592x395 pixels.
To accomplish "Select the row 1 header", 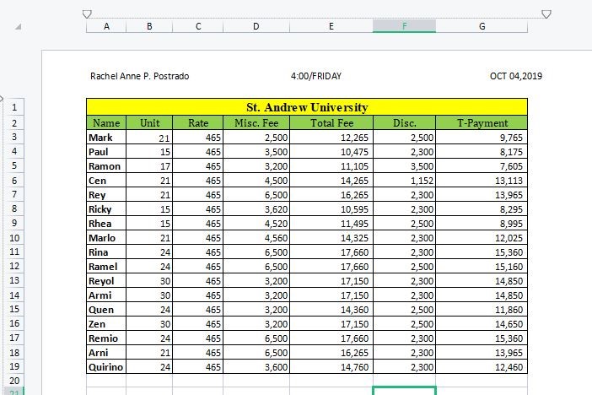I will tap(14, 108).
